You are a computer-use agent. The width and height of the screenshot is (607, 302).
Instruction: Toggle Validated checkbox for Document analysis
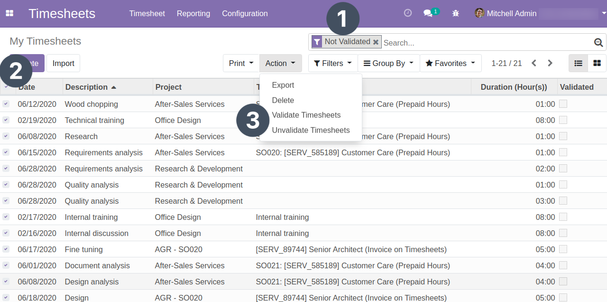point(563,265)
